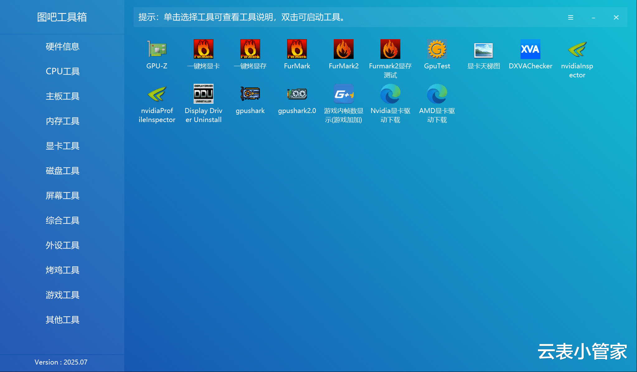Select the Furmark2显存测试 icon

tap(390, 49)
